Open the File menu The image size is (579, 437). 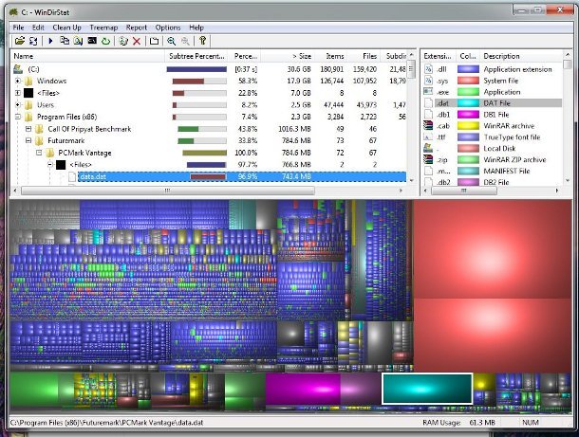[x=18, y=27]
